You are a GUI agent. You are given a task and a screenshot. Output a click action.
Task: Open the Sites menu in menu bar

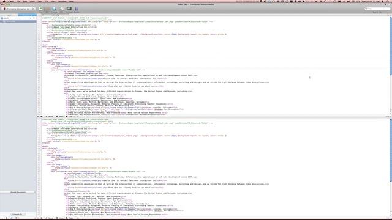click(x=53, y=1)
